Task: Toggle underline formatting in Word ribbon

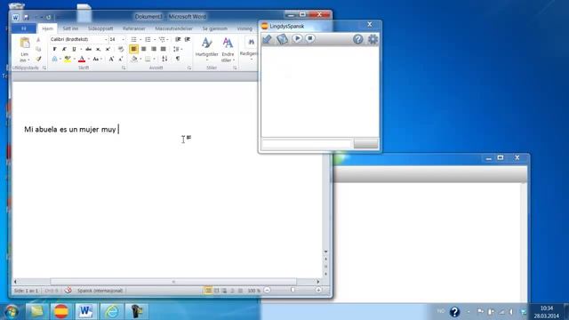Action: (74, 49)
